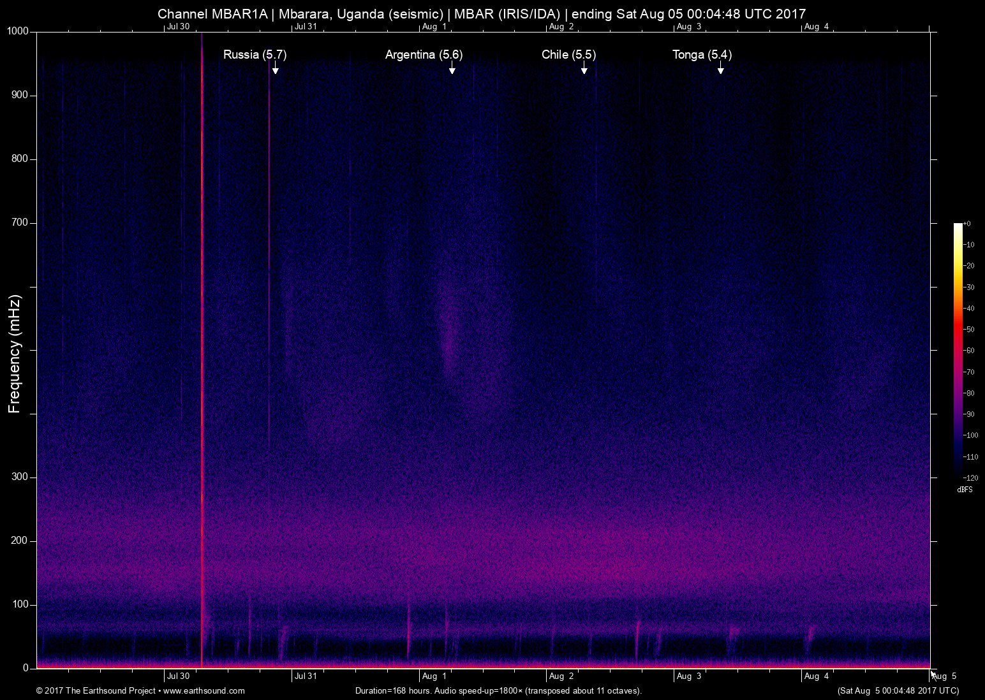Click the Russia (5.7) event label
The image size is (985, 700).
pos(255,55)
